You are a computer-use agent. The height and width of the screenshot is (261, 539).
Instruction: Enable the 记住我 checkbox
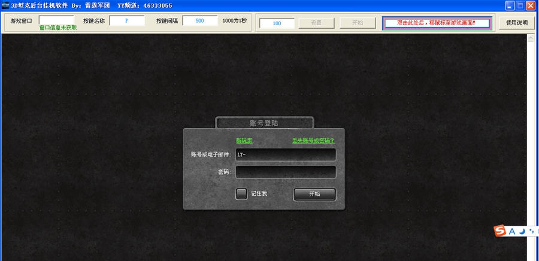click(241, 194)
